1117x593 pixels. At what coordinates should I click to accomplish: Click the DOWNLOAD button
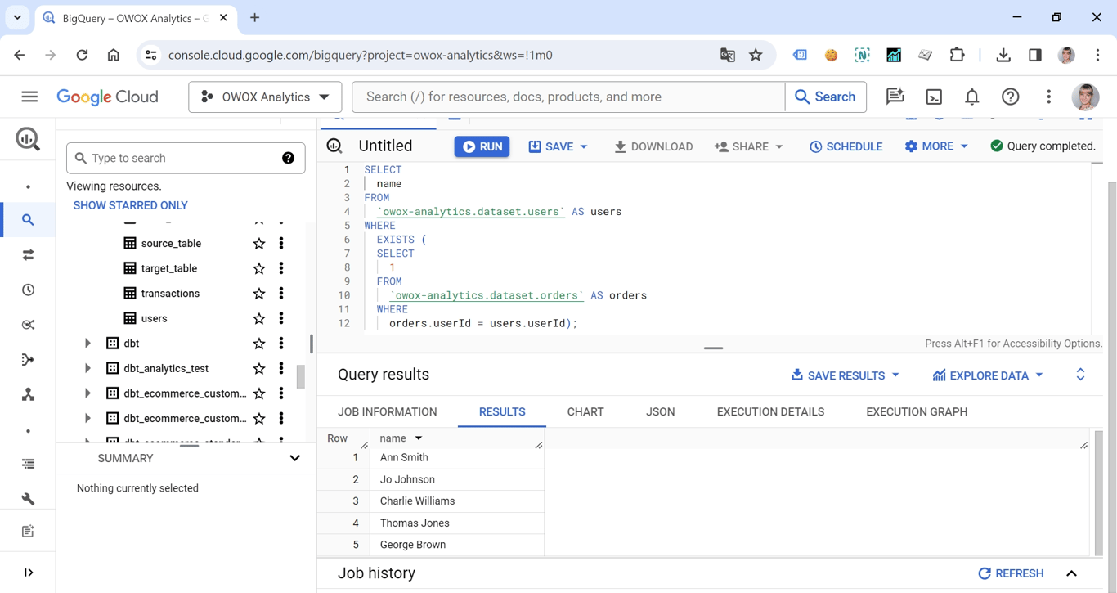[x=653, y=146]
